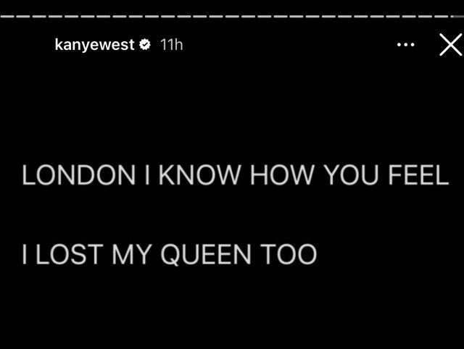
Task: Click the 11h story timestamp
Action: (x=171, y=45)
